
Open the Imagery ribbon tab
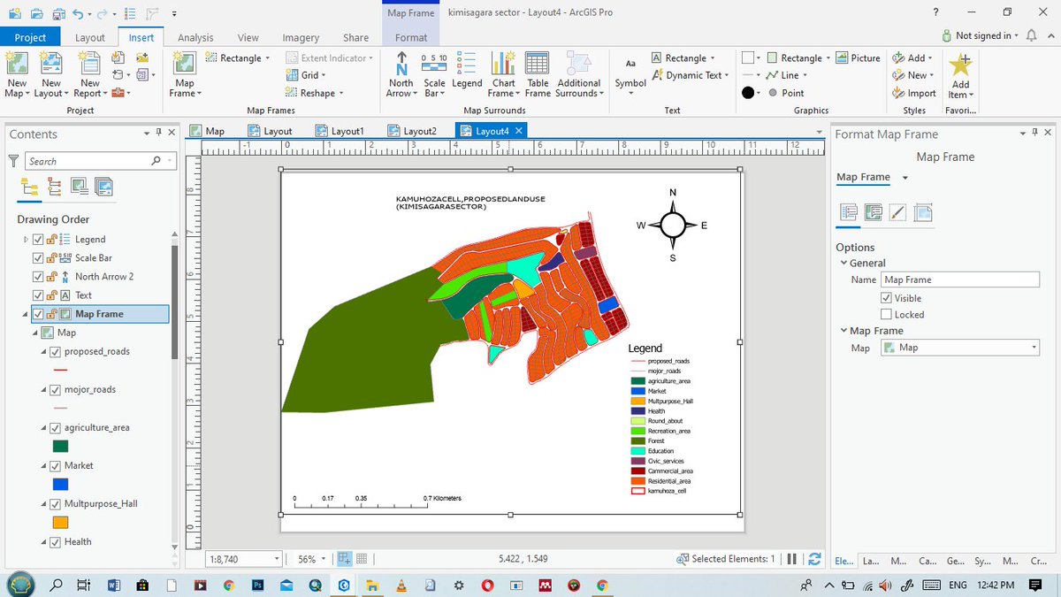pyautogui.click(x=301, y=37)
